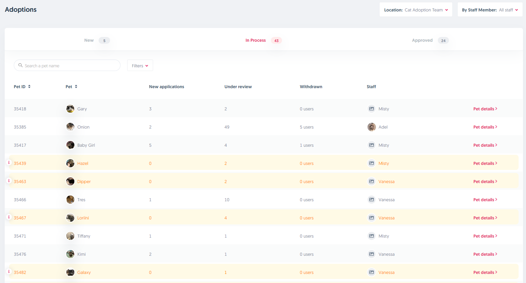Image resolution: width=526 pixels, height=283 pixels.
Task: Click the Search a pet name field
Action: [71, 66]
